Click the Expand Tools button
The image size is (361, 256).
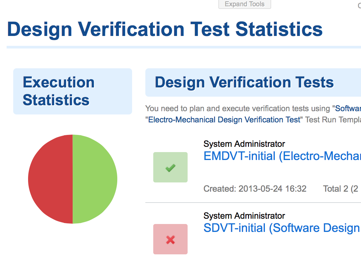pos(244,4)
